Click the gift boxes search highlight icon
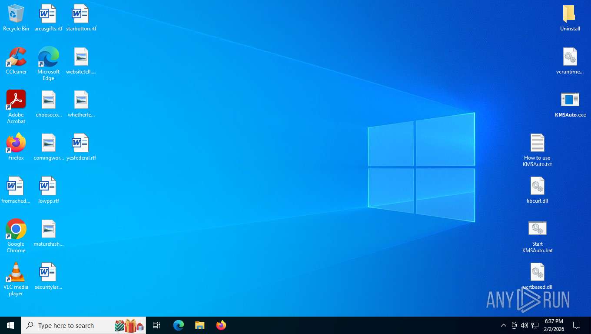591x334 pixels. click(x=129, y=325)
